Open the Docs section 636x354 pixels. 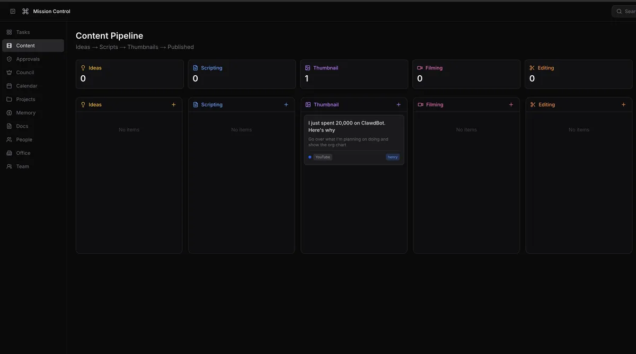tap(22, 126)
